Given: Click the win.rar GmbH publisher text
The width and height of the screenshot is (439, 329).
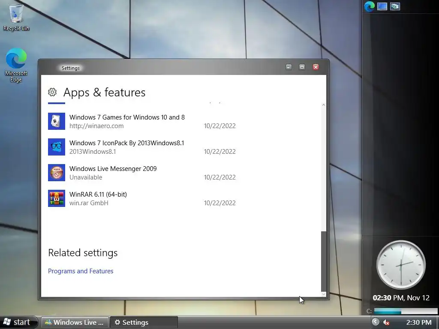Looking at the screenshot, I should (89, 203).
